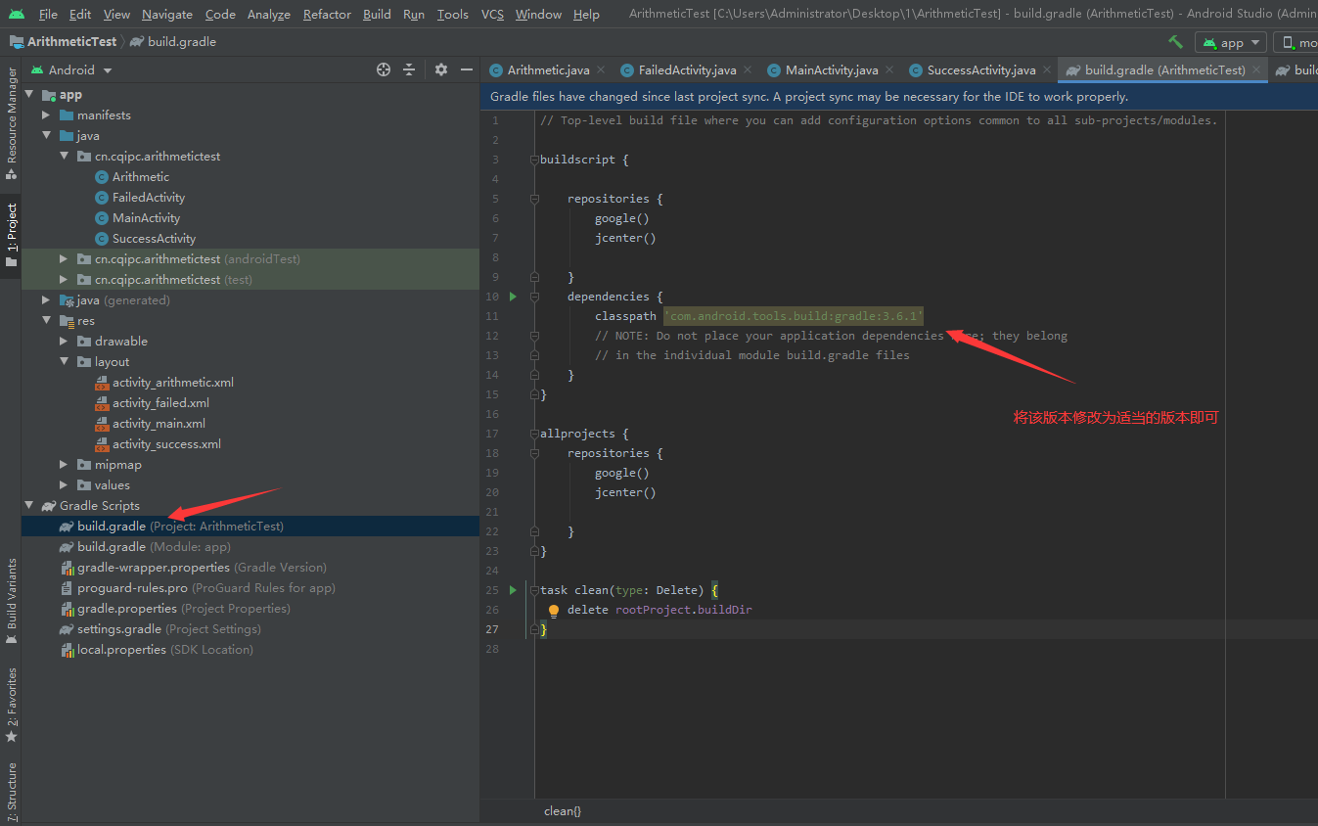The height and width of the screenshot is (826, 1318).
Task: Expand the drawable folder
Action: click(x=64, y=341)
